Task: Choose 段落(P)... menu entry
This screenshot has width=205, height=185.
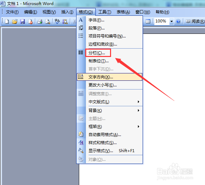Action: click(x=110, y=28)
